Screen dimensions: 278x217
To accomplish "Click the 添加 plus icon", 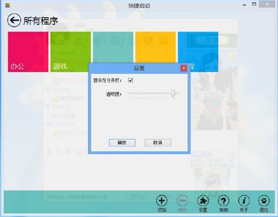I will click(161, 201).
